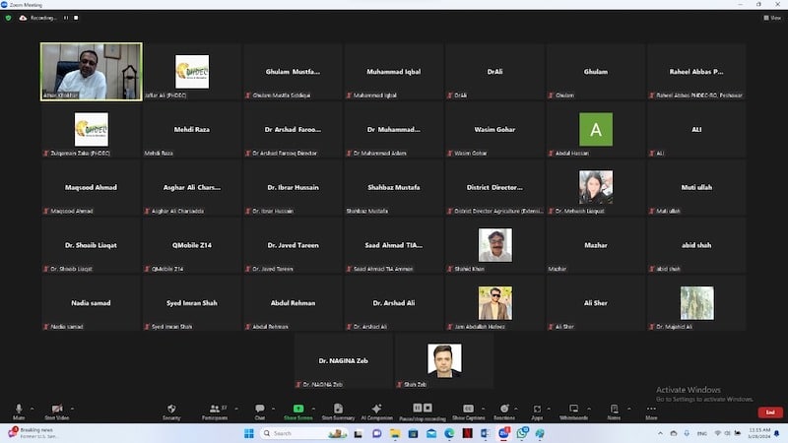Open the Participants panel

pyautogui.click(x=214, y=409)
